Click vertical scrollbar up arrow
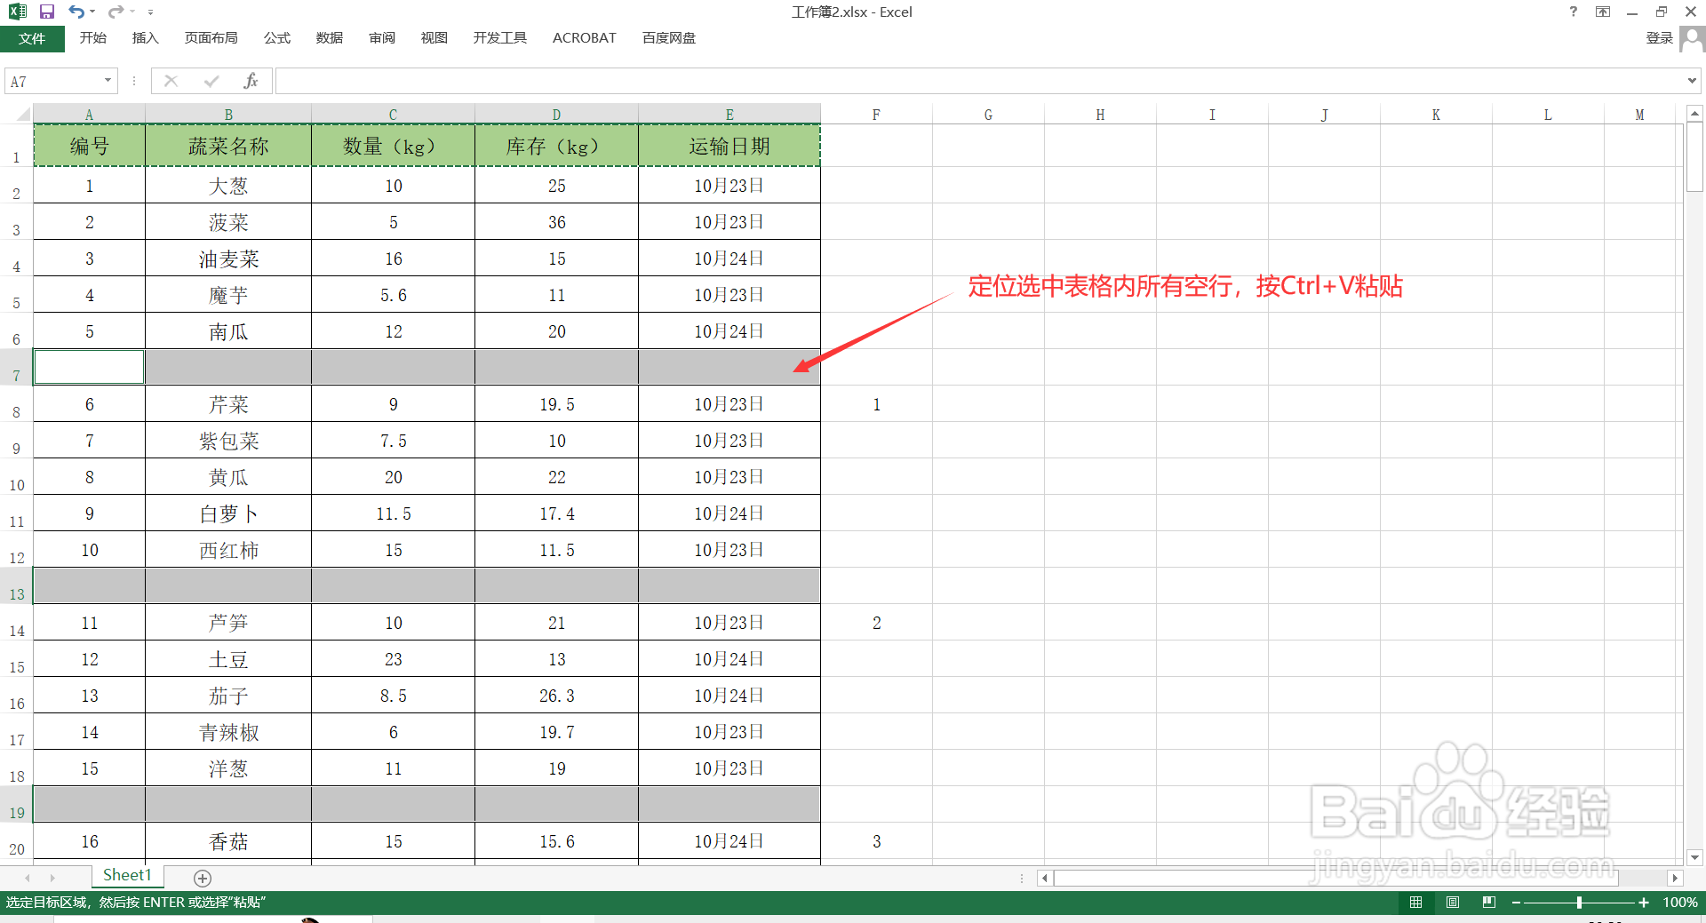The image size is (1706, 923). (1694, 114)
